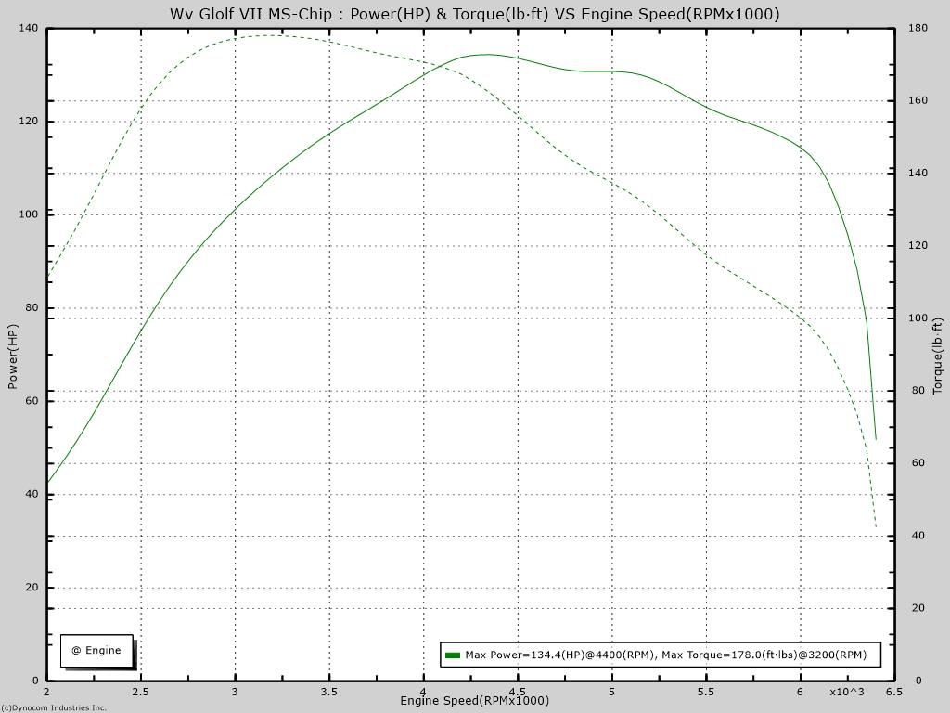The width and height of the screenshot is (950, 713).
Task: Click the green legend color swatch
Action: point(453,655)
